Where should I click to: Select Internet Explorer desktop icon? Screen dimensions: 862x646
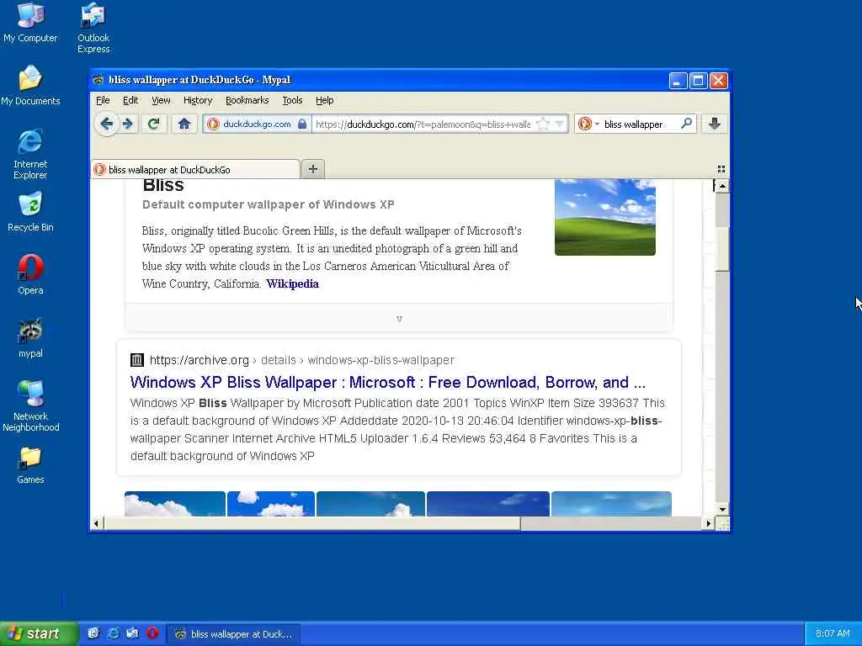tap(30, 154)
